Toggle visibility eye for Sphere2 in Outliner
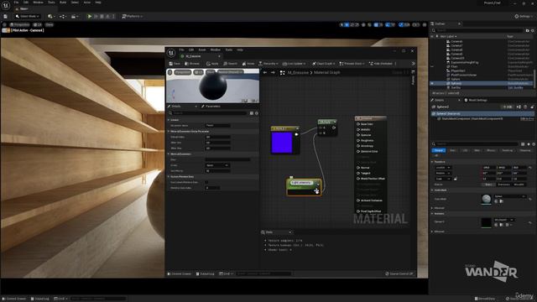This screenshot has height=302, width=537. [432, 83]
